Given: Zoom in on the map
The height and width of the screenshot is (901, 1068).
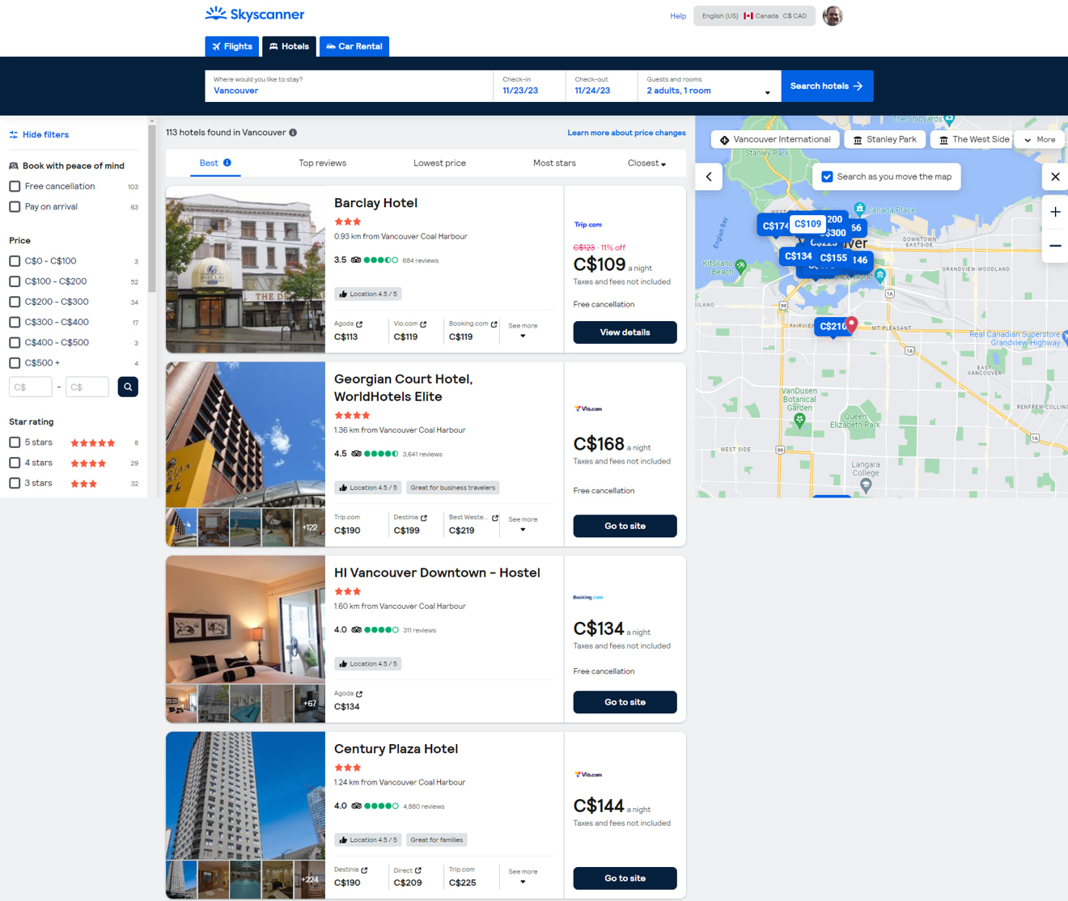Looking at the screenshot, I should pos(1055,212).
